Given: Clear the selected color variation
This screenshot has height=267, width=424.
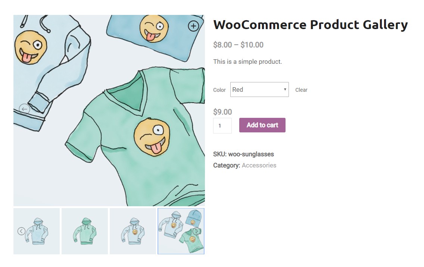Looking at the screenshot, I should tap(301, 90).
